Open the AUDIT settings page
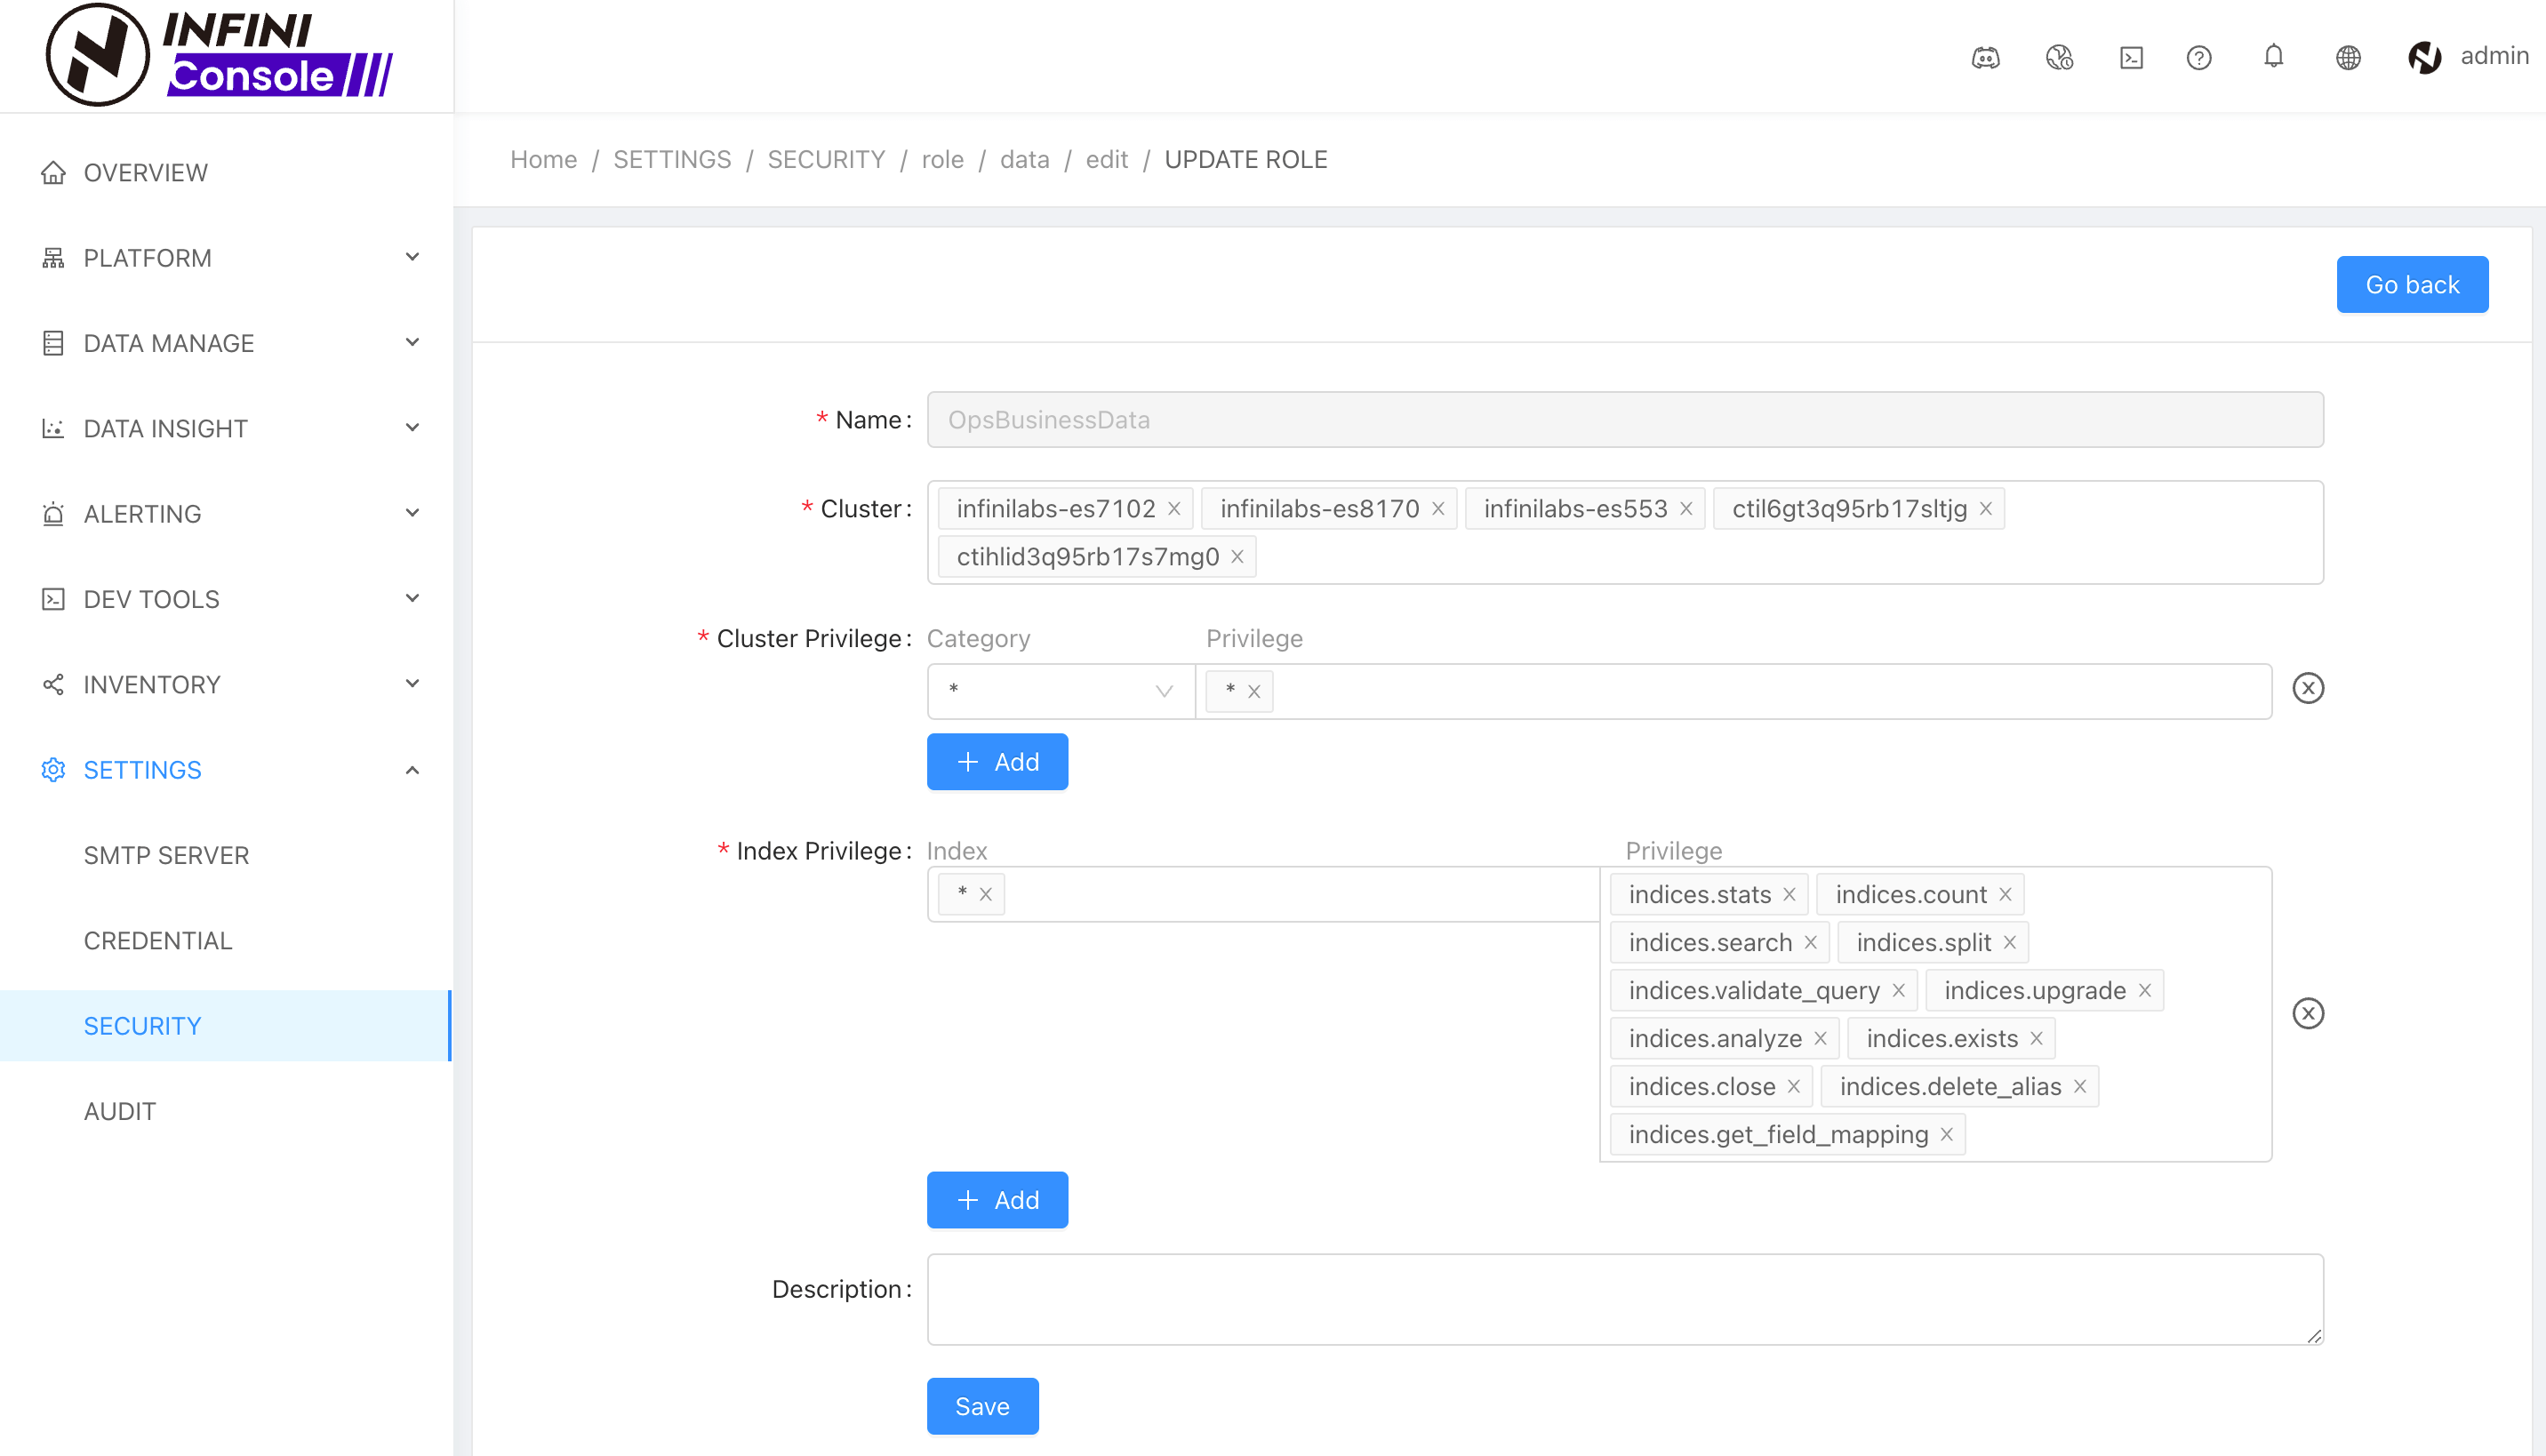This screenshot has width=2546, height=1456. 120,1111
